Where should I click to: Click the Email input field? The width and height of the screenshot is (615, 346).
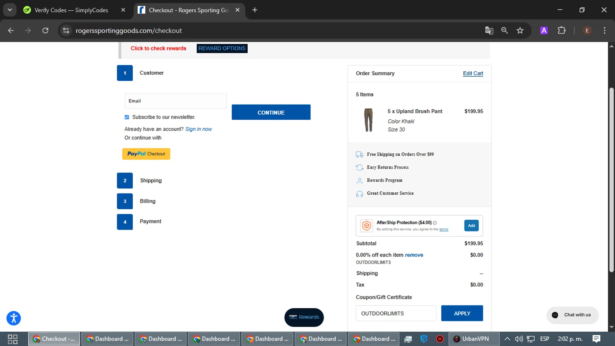pyautogui.click(x=175, y=101)
